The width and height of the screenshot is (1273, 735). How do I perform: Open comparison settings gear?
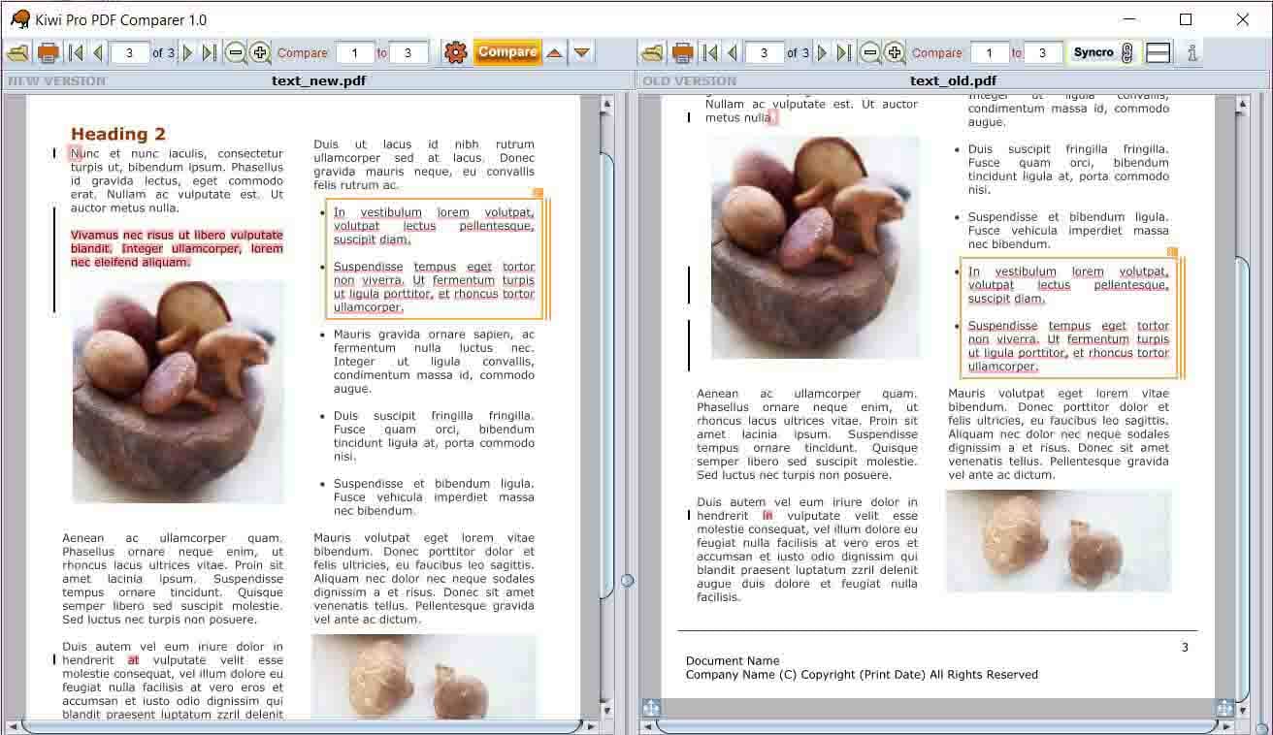click(455, 52)
